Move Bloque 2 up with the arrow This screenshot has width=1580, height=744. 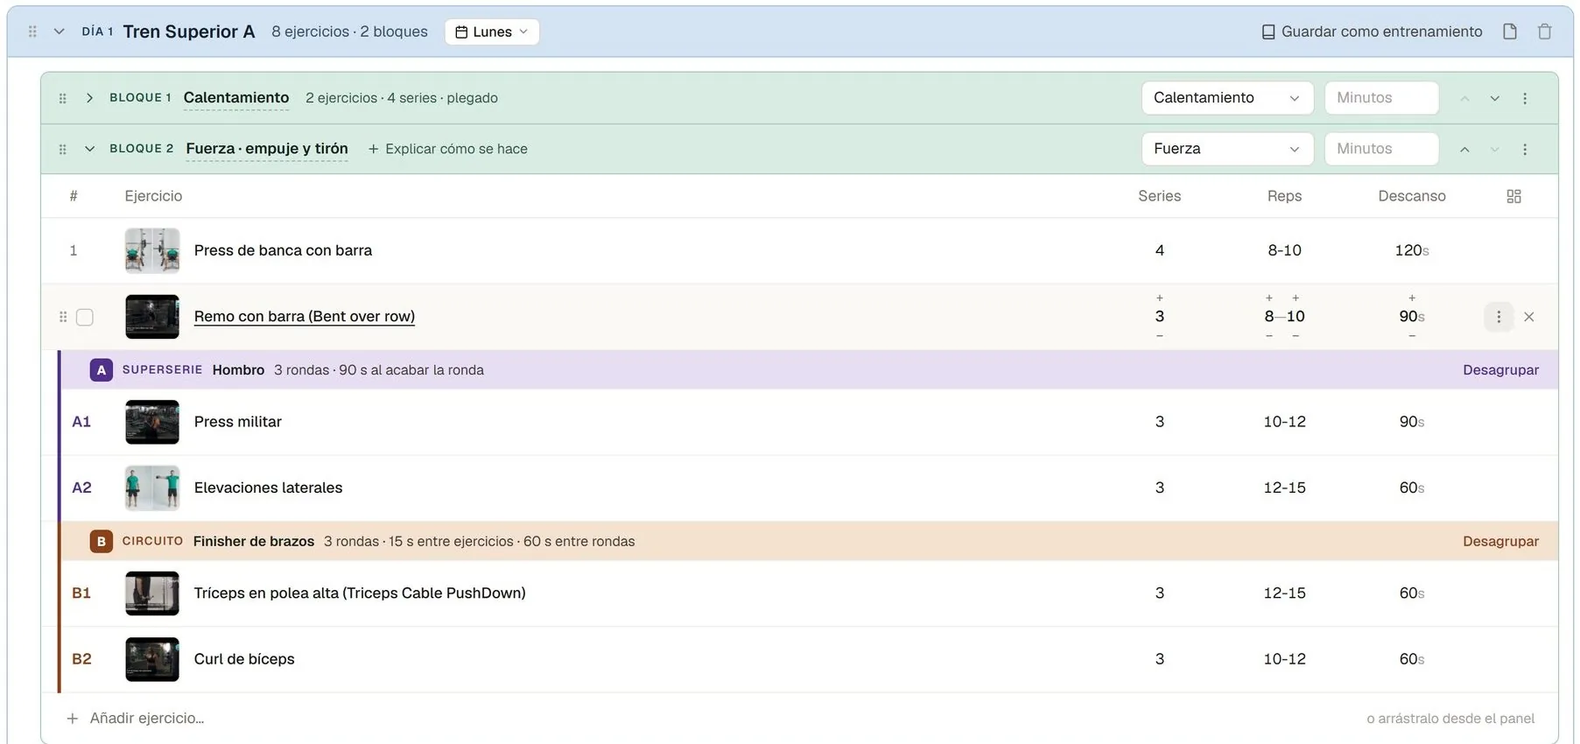point(1464,149)
